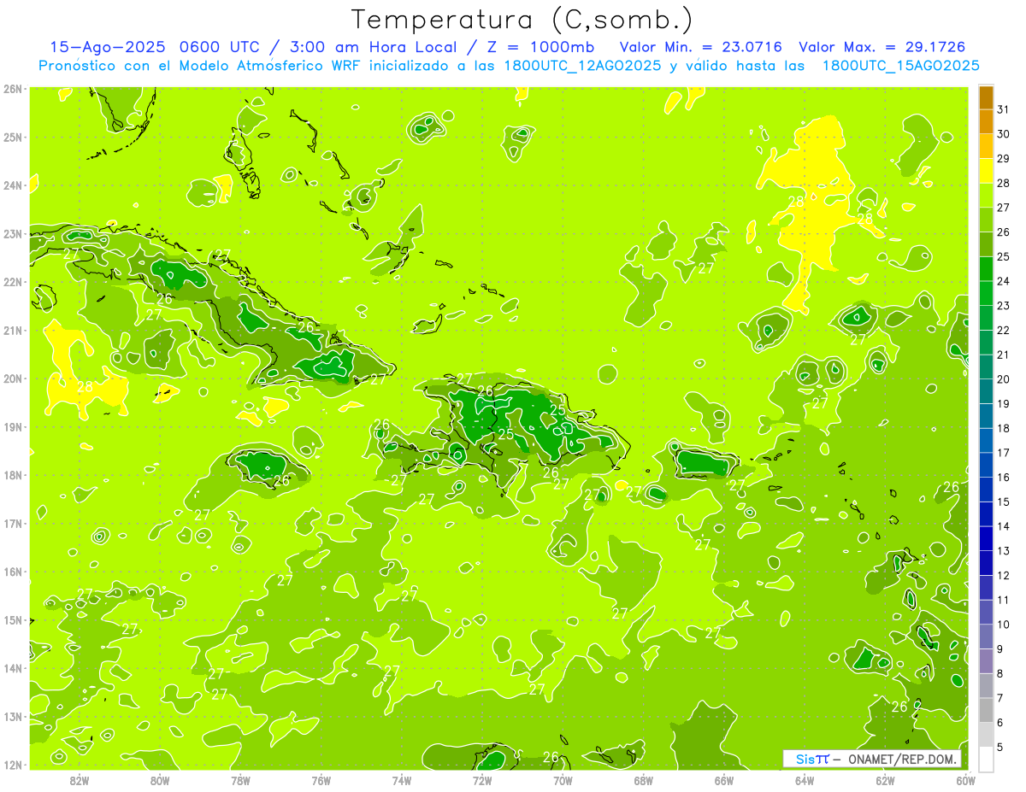
Task: Pick the dark blue legend band between 13 and 14
Action: 986,538
